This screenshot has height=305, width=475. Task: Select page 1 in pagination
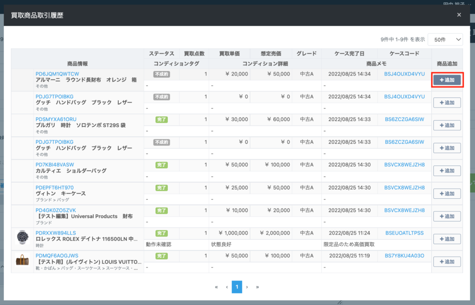click(x=237, y=287)
